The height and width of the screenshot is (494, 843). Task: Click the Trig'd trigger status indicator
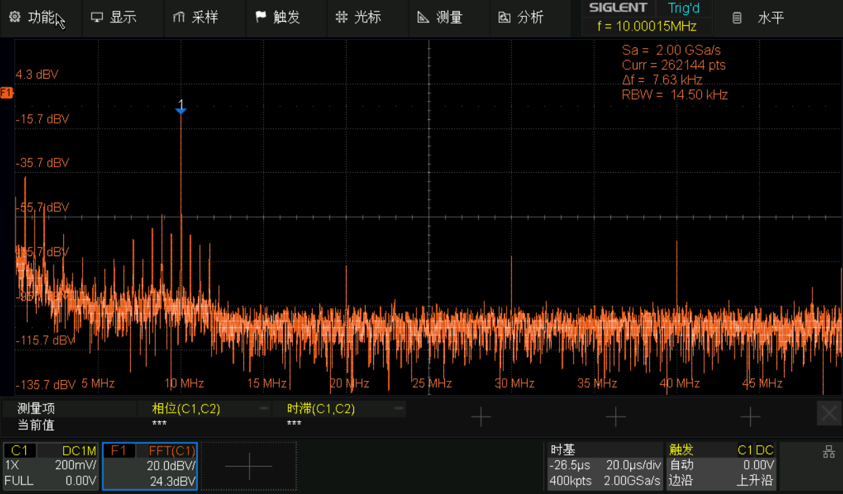click(683, 9)
